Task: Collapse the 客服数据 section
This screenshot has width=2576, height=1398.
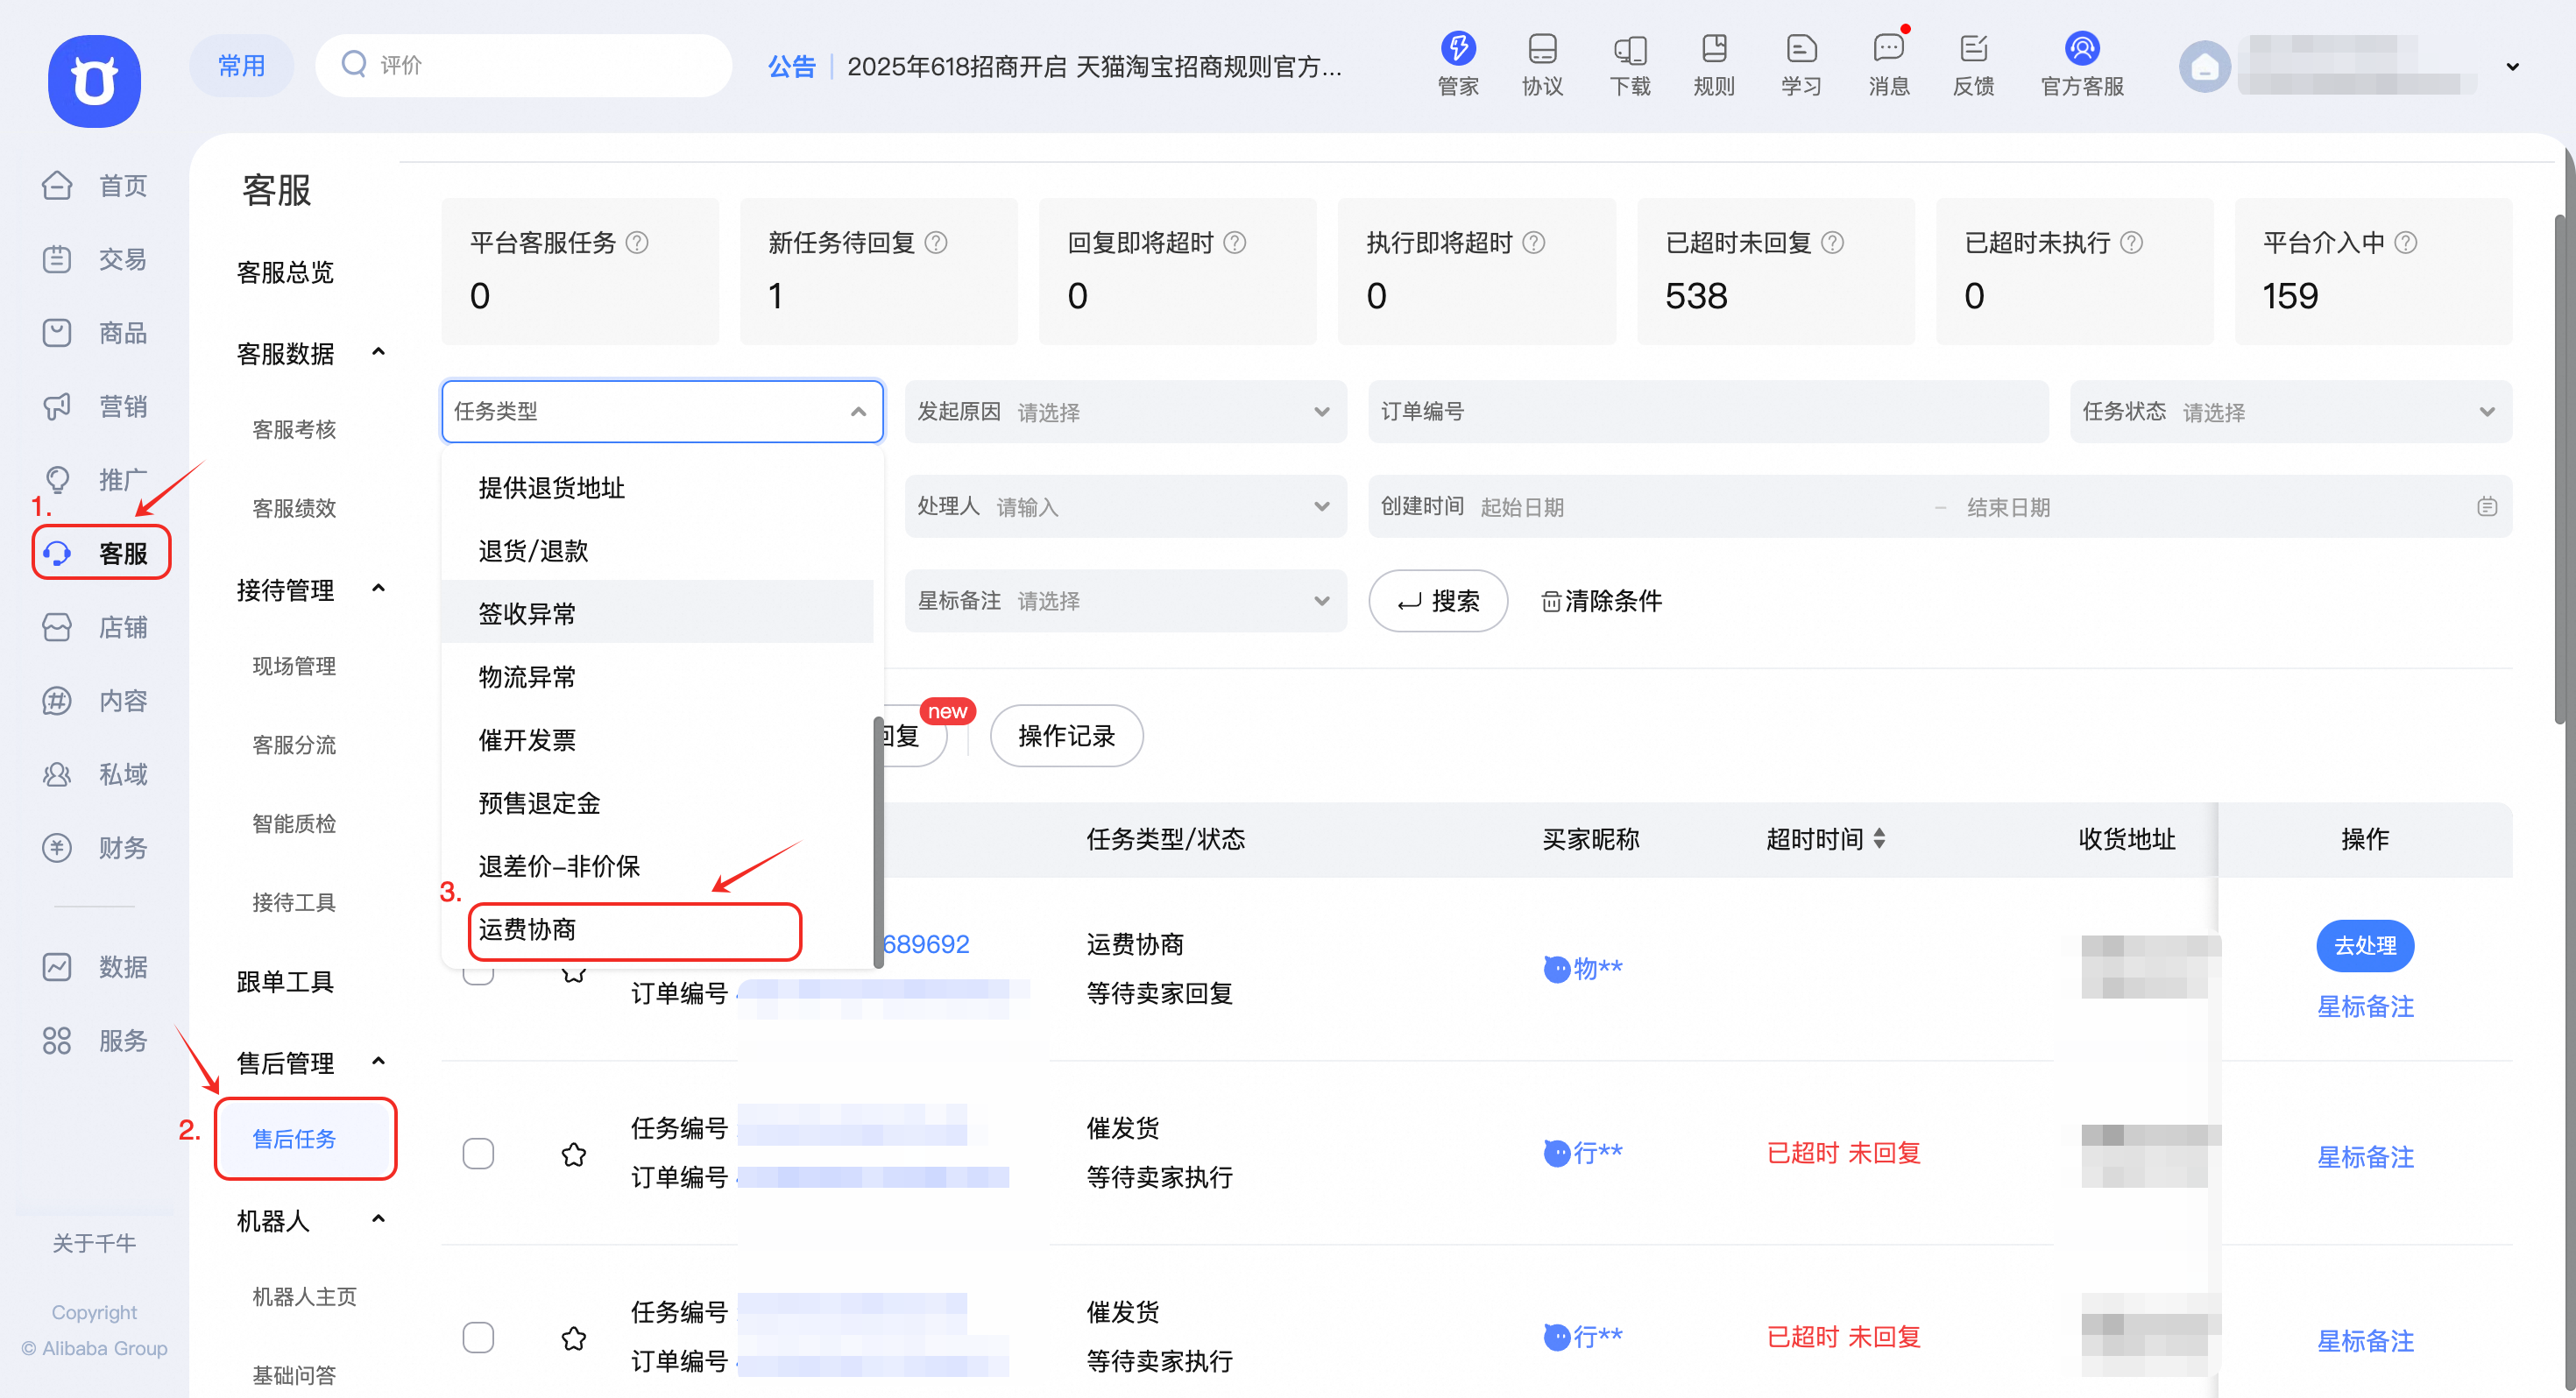Action: 378,352
